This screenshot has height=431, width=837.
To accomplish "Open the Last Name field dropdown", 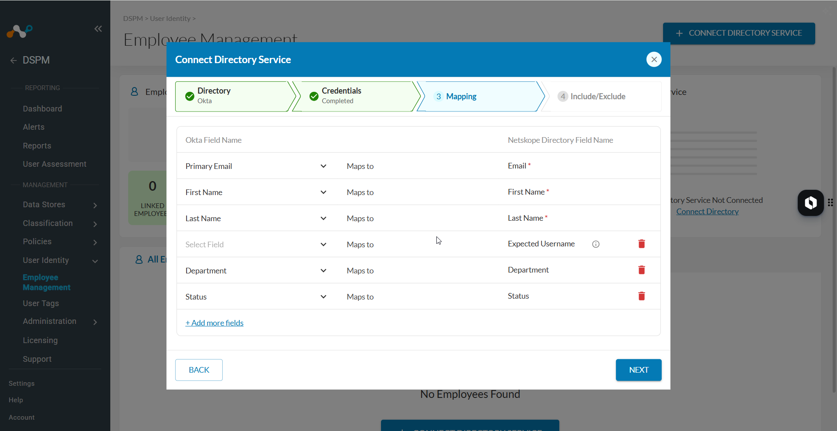I will click(x=256, y=218).
